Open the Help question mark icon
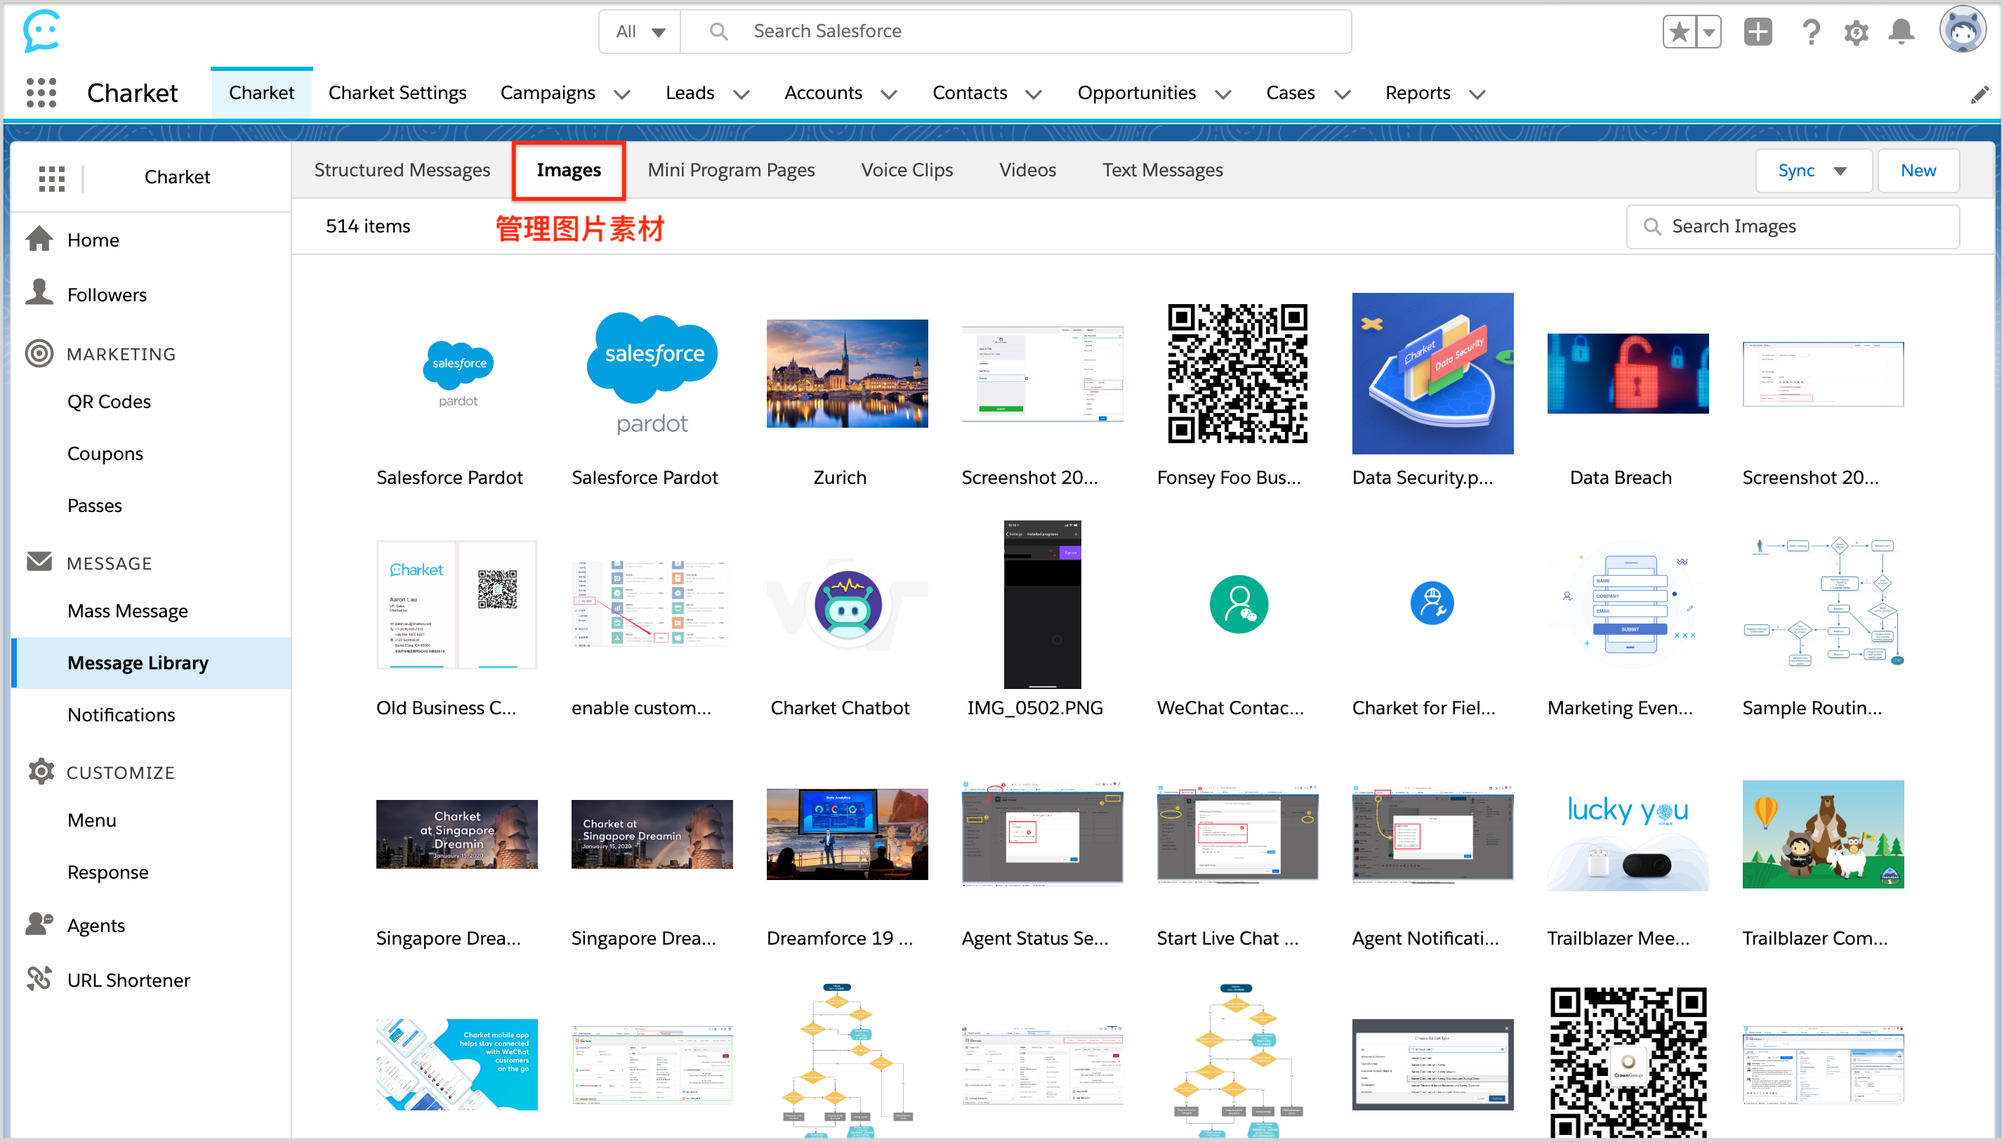The height and width of the screenshot is (1142, 2004). 1810,32
